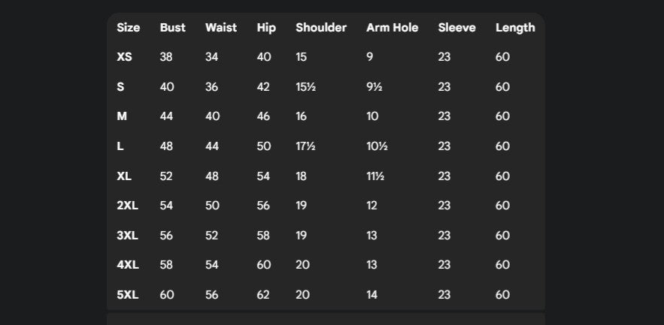Select the waist value 54 in 4XL row
Image resolution: width=664 pixels, height=325 pixels.
(212, 265)
